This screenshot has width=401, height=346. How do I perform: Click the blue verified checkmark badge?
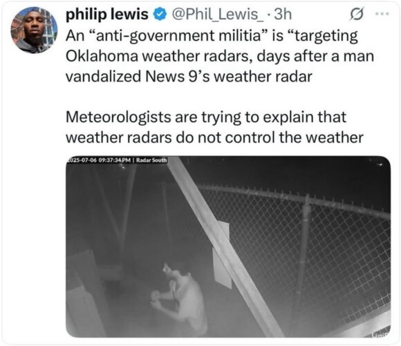160,15
